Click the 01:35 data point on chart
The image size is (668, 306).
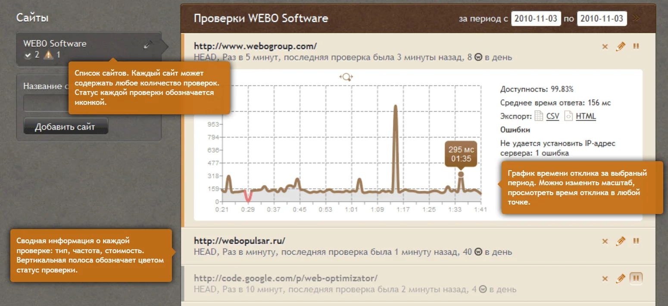tap(461, 174)
